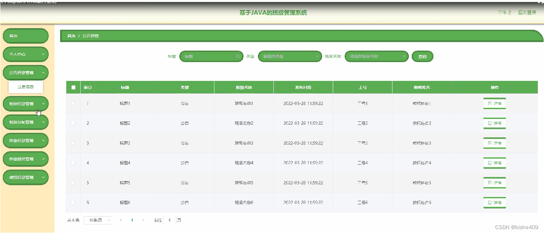Open 详情 for the 标题1 row
544x233 pixels.
[494, 104]
